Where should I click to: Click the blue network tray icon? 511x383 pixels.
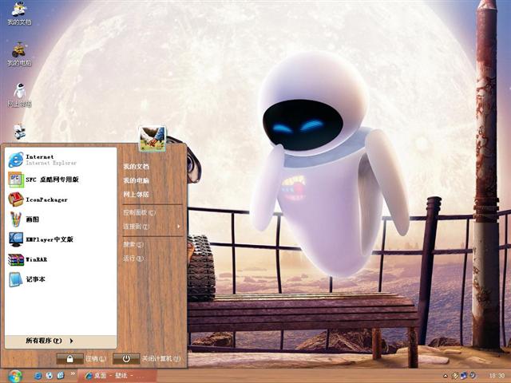464,376
